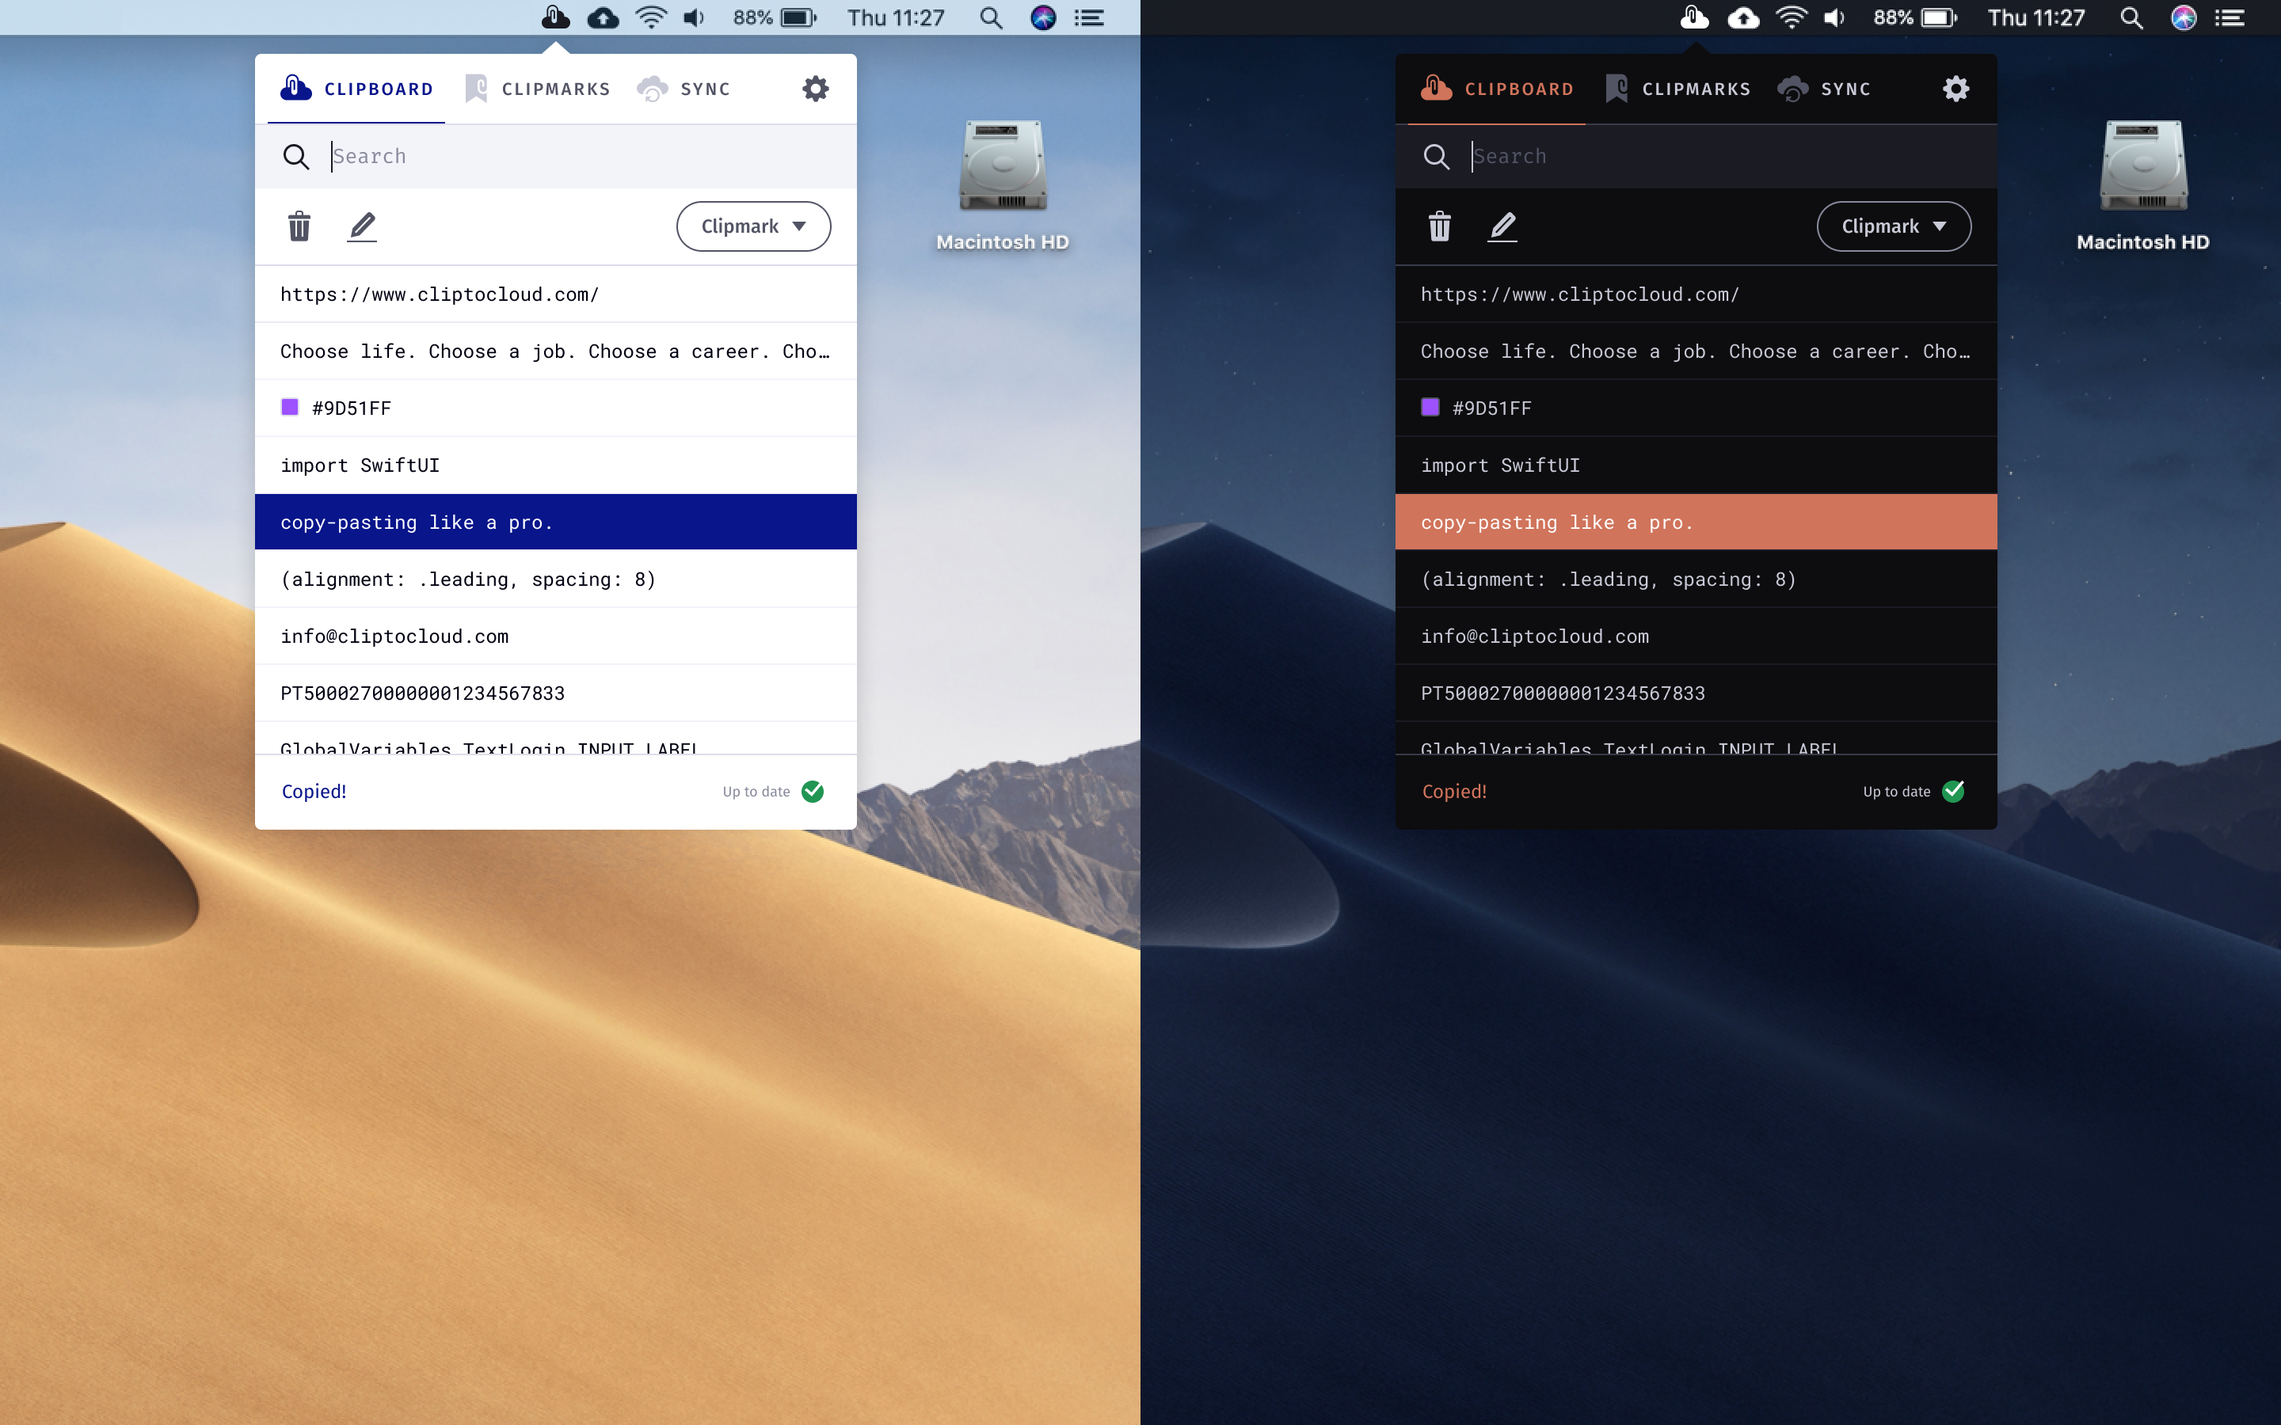Click green sync checkmark in light panel
This screenshot has width=2281, height=1425.
point(813,792)
